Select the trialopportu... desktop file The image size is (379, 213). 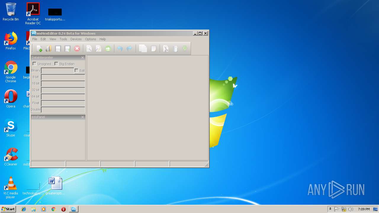point(55,14)
